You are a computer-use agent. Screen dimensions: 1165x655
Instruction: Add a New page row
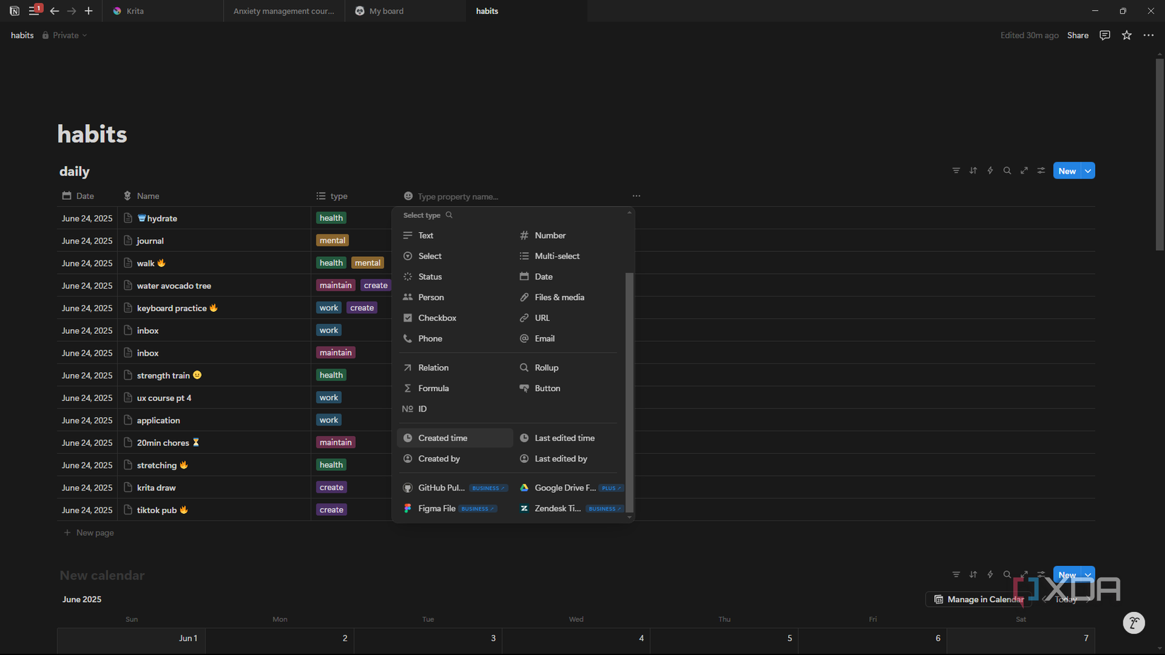tap(89, 533)
